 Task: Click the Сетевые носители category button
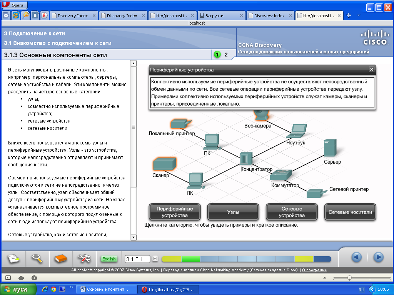(x=350, y=212)
